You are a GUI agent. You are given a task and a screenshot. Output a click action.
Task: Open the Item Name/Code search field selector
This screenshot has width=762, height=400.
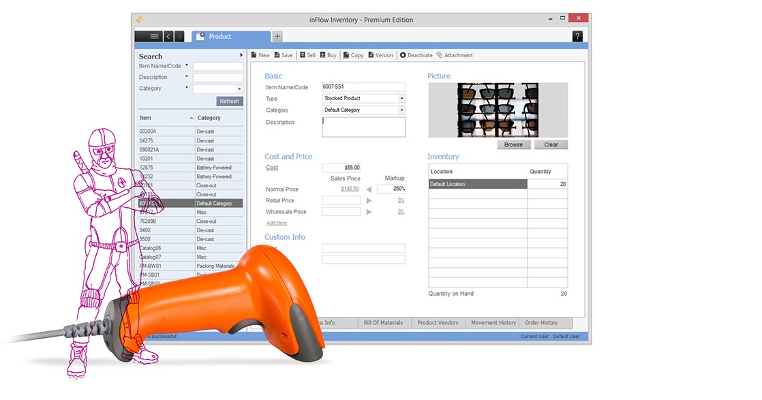click(187, 65)
